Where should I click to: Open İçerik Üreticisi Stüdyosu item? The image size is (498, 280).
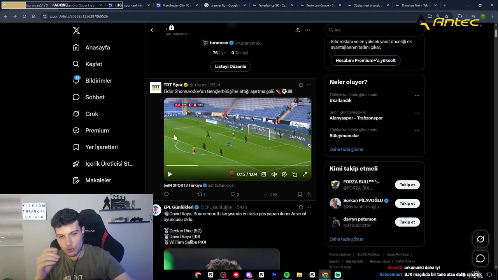(103, 164)
